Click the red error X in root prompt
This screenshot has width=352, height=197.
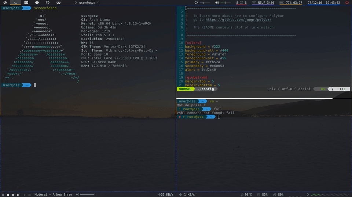pos(180,117)
